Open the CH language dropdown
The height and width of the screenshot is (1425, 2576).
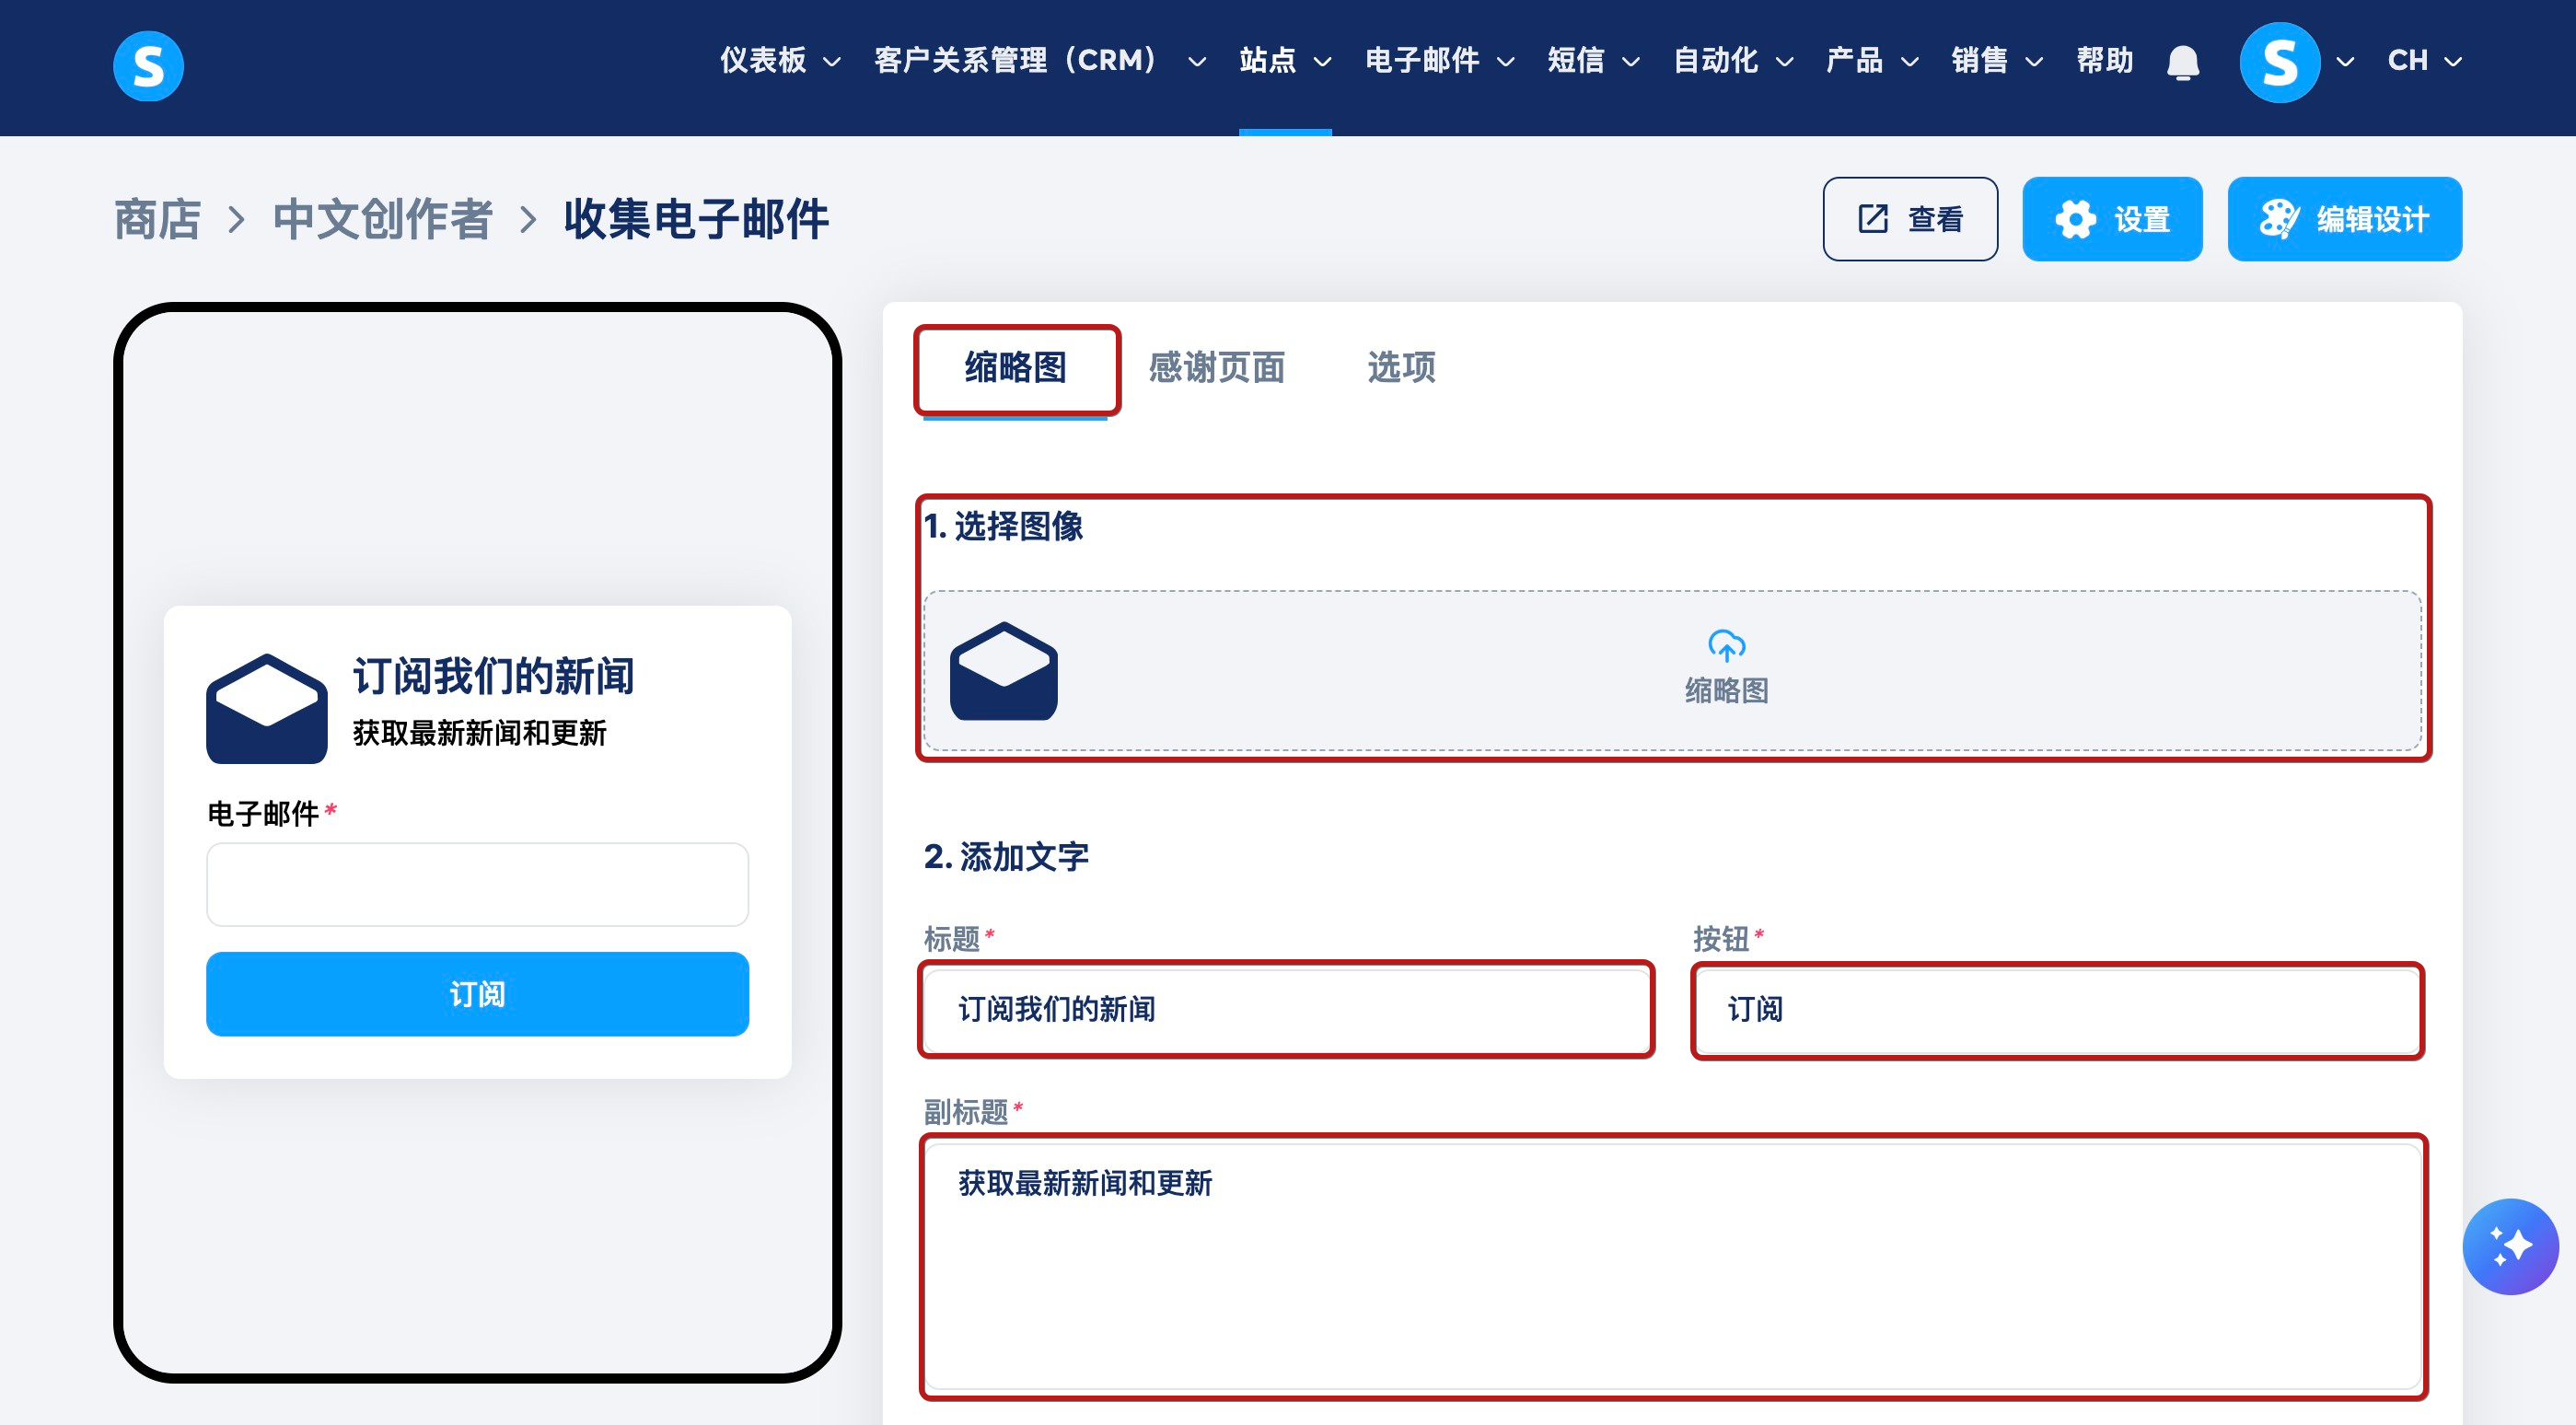click(x=2423, y=61)
